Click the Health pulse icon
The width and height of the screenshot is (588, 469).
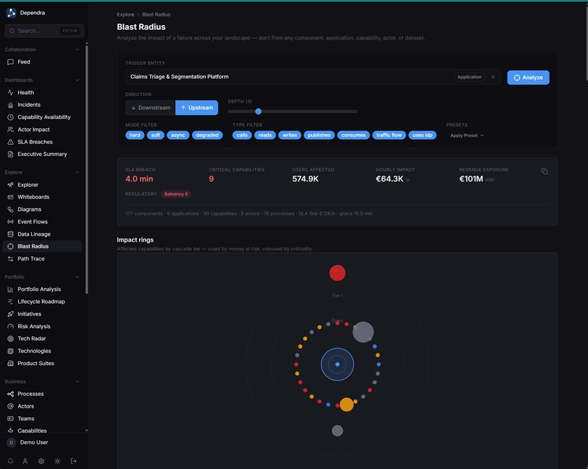[10, 93]
